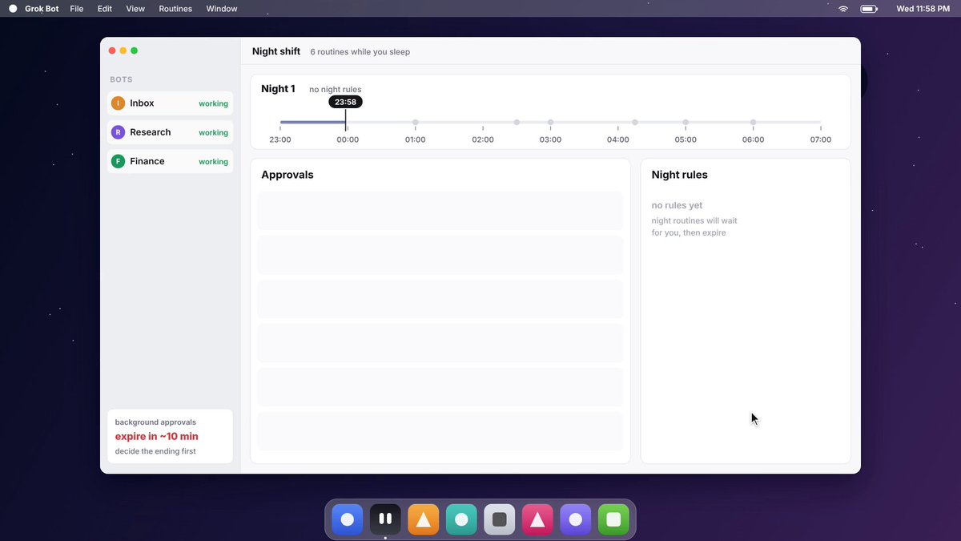Viewport: 961px width, 541px height.
Task: Click the routine dot between 02:00 and 03:00
Action: click(517, 123)
